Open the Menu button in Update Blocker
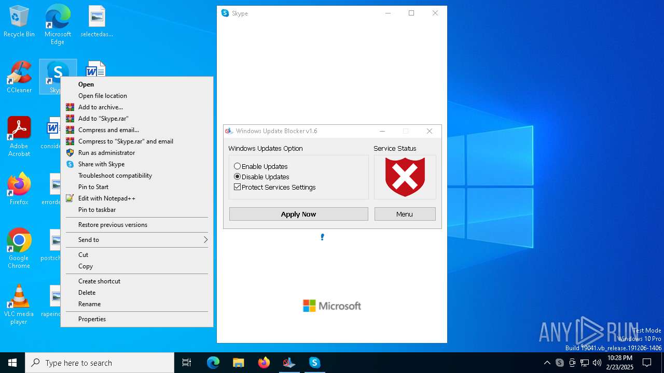 [405, 214]
